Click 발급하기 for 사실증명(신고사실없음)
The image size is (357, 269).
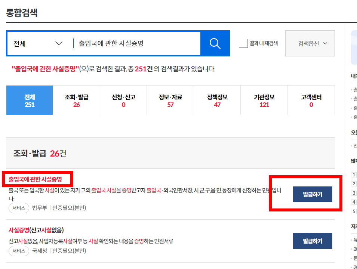313,241
